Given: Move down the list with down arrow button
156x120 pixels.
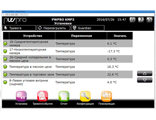Looking at the screenshot, I should pos(145,80).
